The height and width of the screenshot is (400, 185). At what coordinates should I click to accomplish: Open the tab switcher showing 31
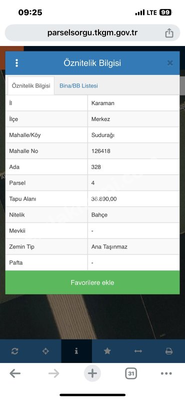[x=131, y=373]
